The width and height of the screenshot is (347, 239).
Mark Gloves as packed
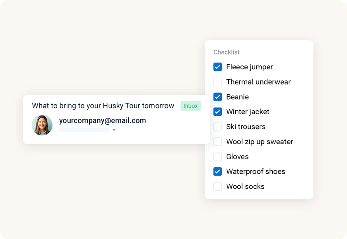click(217, 157)
